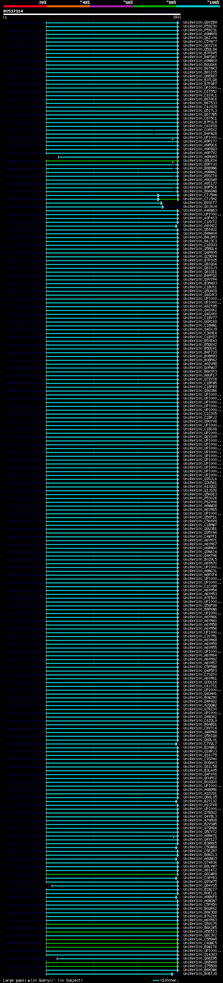
Task: Select label UniRef100_A4RW63
Action: 200,210
